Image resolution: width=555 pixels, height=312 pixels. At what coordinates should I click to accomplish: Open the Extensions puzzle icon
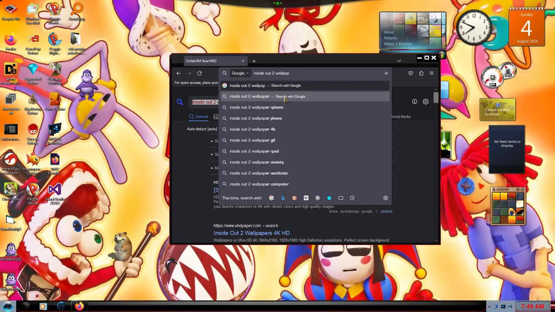click(x=421, y=73)
